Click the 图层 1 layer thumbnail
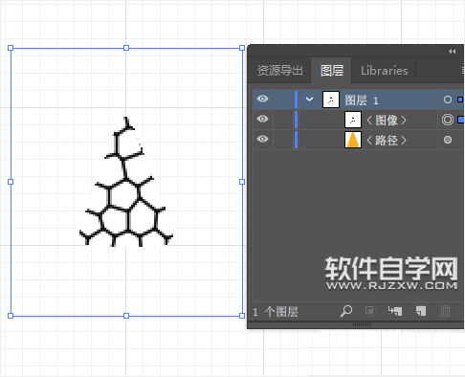The image size is (465, 377). [x=331, y=100]
